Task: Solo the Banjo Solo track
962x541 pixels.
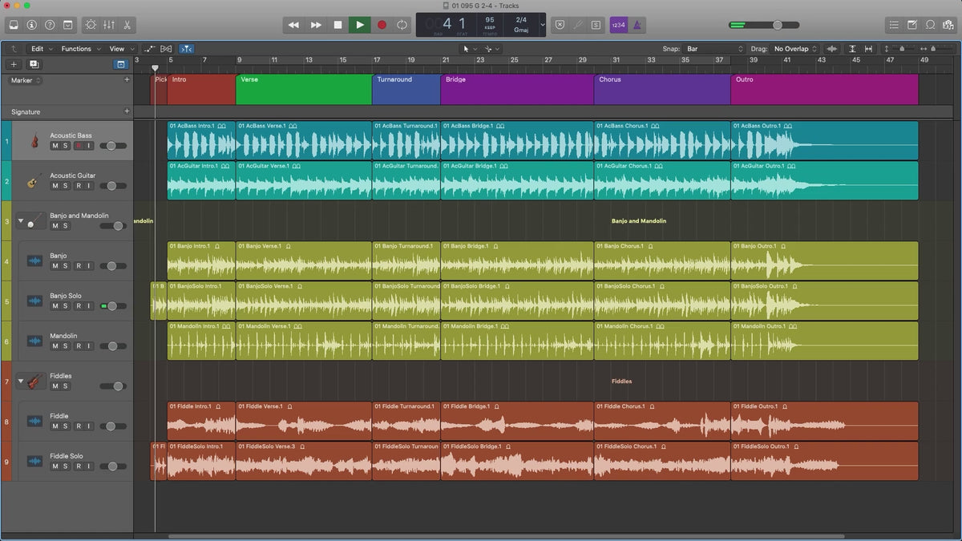Action: coord(66,306)
